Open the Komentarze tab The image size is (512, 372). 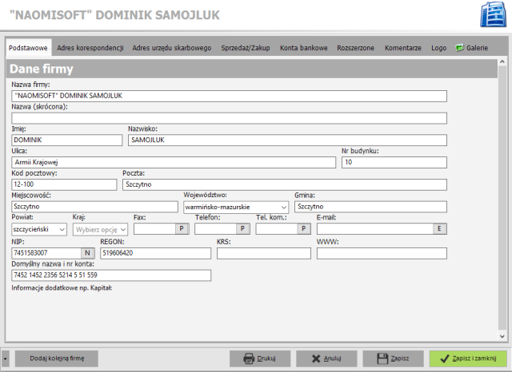pos(403,48)
